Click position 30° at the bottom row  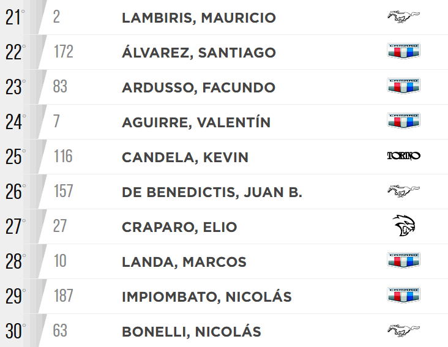pyautogui.click(x=15, y=332)
